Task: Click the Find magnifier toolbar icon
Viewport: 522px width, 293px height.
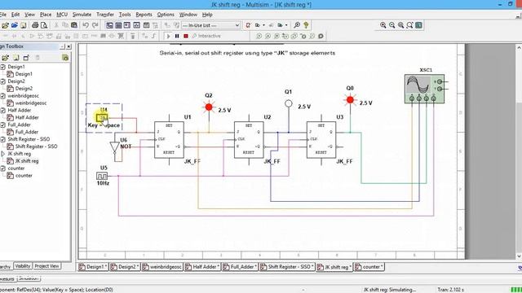Action: [x=297, y=25]
